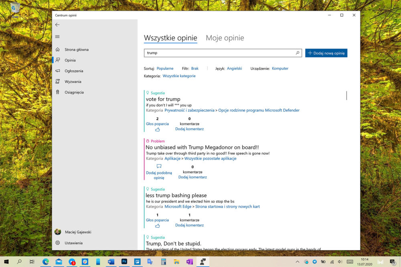Open Kategoria Wszystkie kategorie dropdown
Screen dimensions: 401x267
pos(179,76)
